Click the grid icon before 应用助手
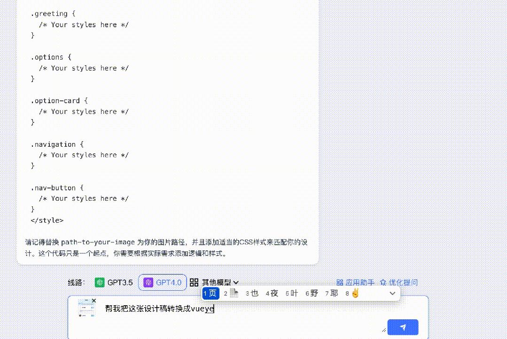Screen dimensions: 507x339 [340, 282]
